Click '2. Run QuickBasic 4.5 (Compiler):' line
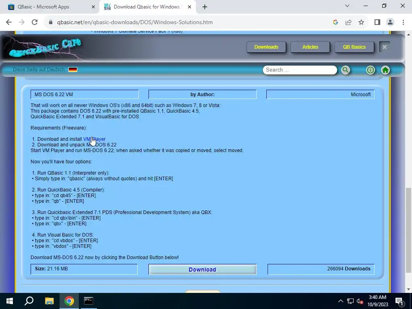412x309 pixels. (x=68, y=190)
